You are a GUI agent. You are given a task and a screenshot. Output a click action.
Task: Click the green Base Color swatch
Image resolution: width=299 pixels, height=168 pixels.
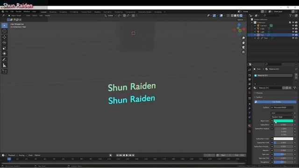point(284,121)
